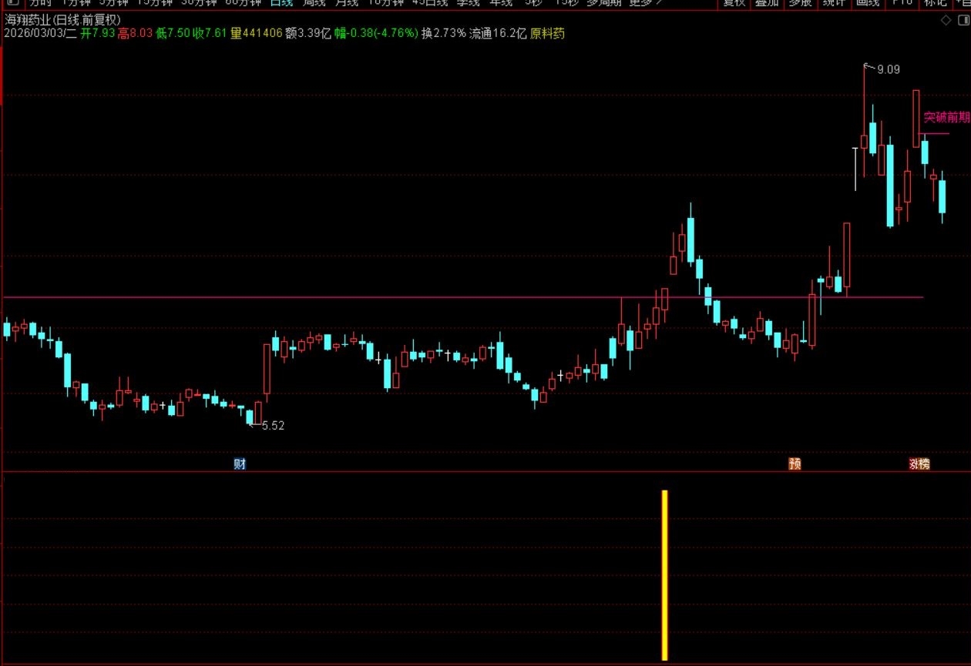971x666 pixels.
Task: Open the orange 预 forecast marker
Action: [795, 464]
